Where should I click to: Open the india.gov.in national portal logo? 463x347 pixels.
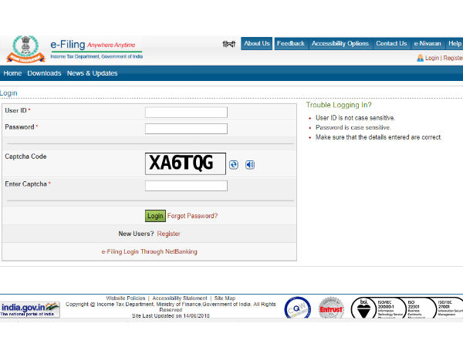pos(30,309)
